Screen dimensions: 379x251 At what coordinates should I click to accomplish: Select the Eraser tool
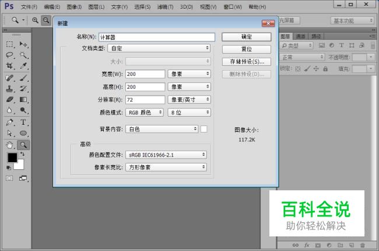(x=10, y=99)
